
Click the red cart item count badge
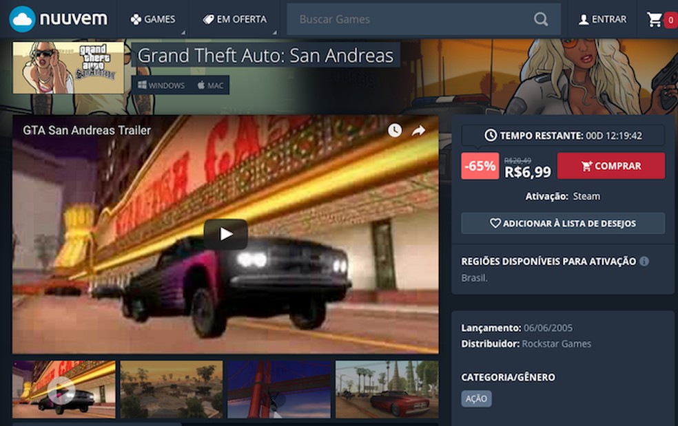coord(670,20)
